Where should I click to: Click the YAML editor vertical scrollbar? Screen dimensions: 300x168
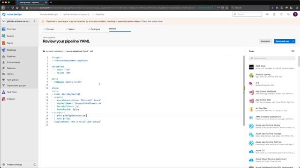244,91
